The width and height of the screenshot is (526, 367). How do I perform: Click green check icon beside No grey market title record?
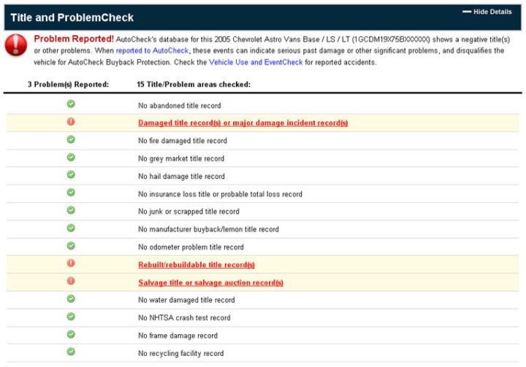pos(71,157)
